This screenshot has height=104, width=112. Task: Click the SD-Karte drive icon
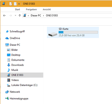click(53, 34)
